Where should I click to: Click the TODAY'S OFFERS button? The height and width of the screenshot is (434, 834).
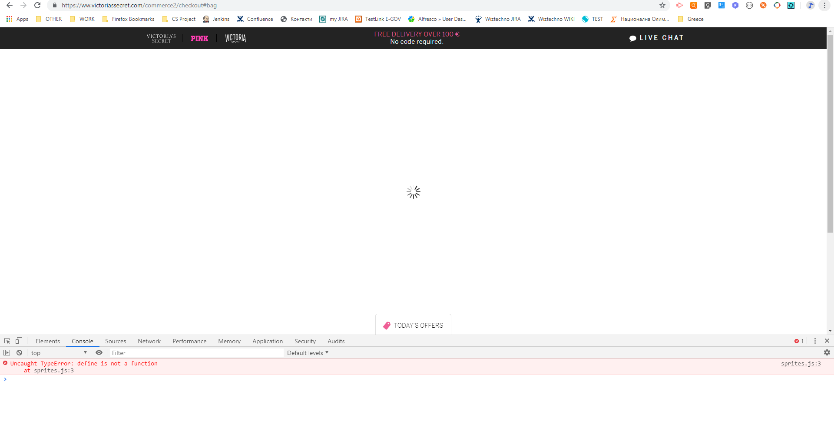[x=413, y=325]
